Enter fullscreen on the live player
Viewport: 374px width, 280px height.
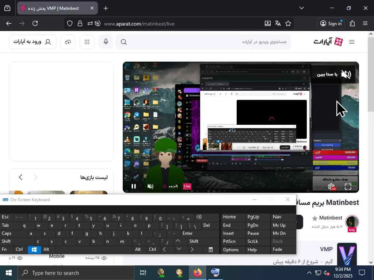(348, 186)
